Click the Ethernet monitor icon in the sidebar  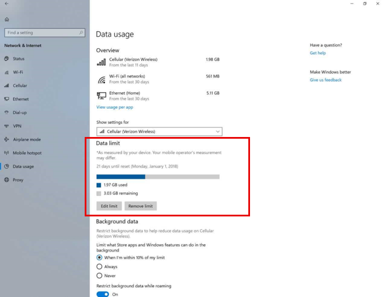(7, 99)
